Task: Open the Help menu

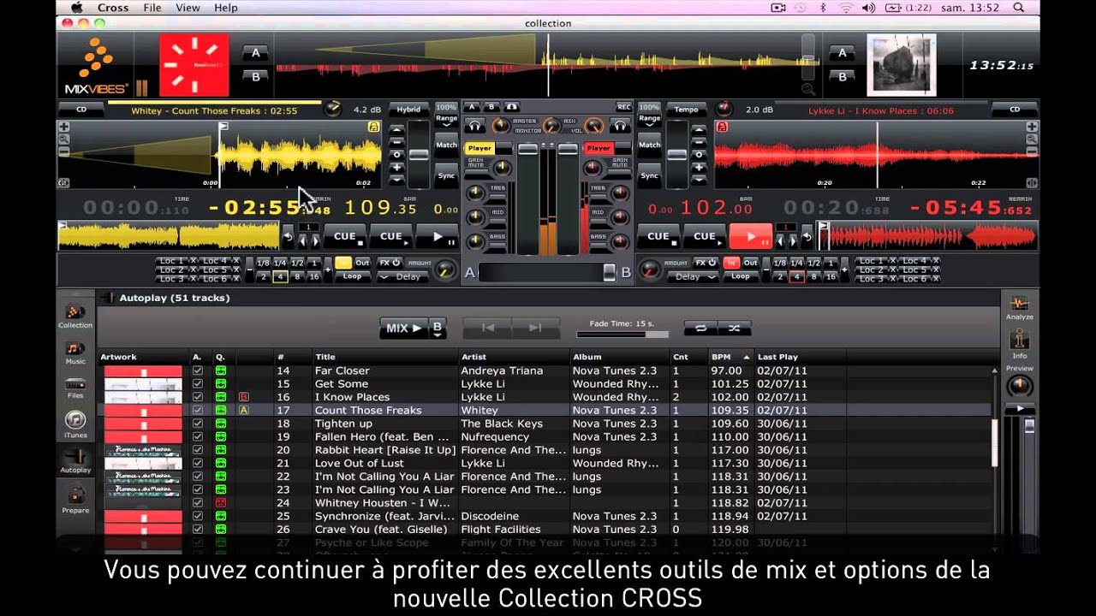Action: click(226, 8)
